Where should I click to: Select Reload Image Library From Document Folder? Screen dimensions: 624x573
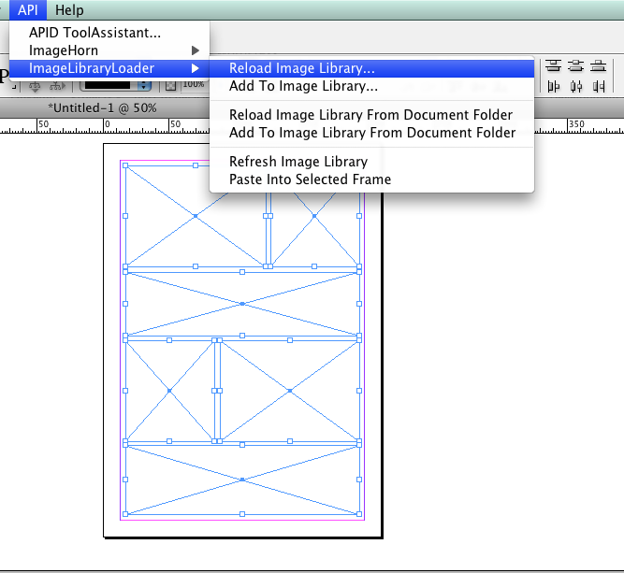pos(370,114)
